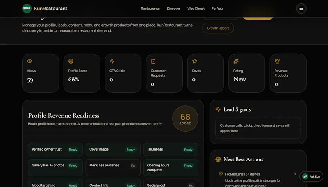This screenshot has width=328, height=187.
Task: Click the Revenue Products crown icon
Action: [x=277, y=61]
